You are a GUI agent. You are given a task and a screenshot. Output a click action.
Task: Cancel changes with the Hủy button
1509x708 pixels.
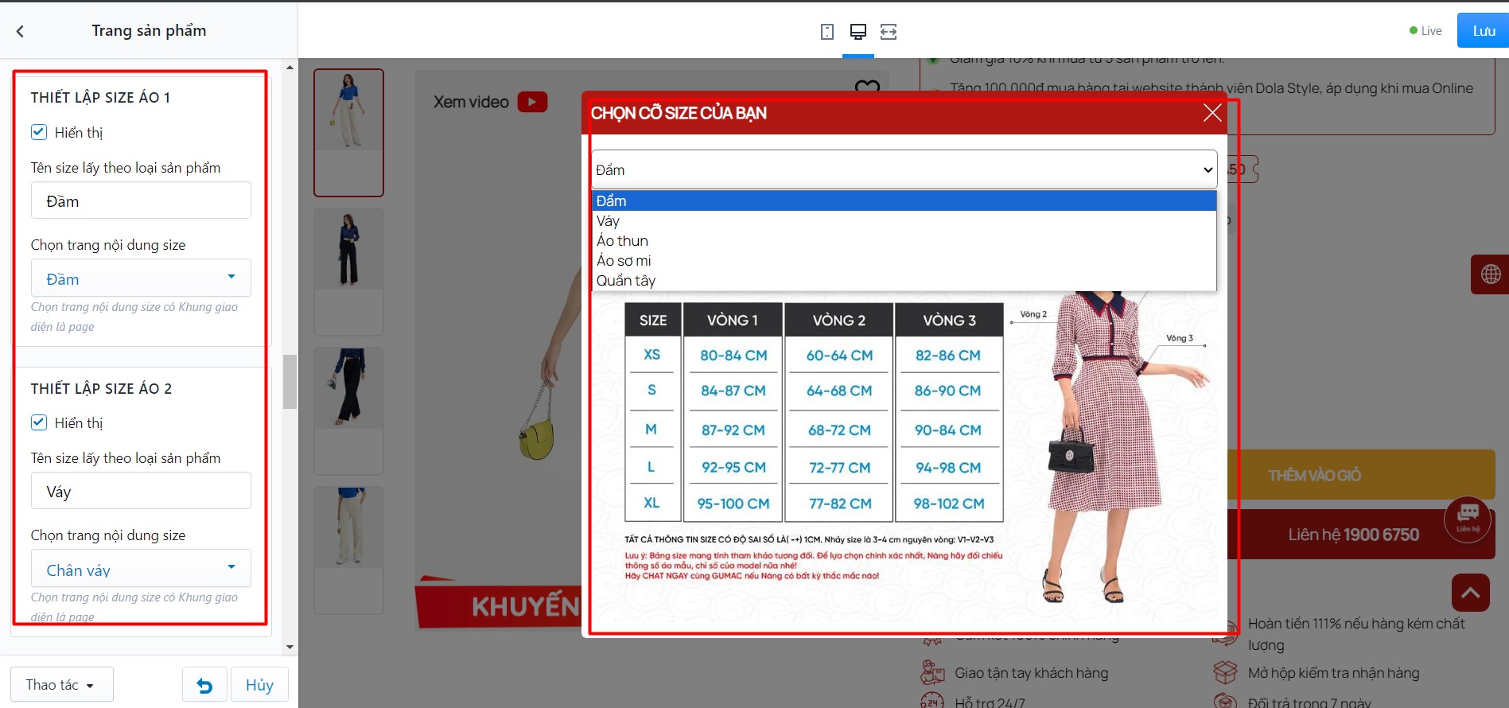click(x=259, y=685)
